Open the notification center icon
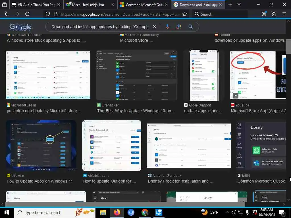The height and width of the screenshot is (218, 291). 282,213
